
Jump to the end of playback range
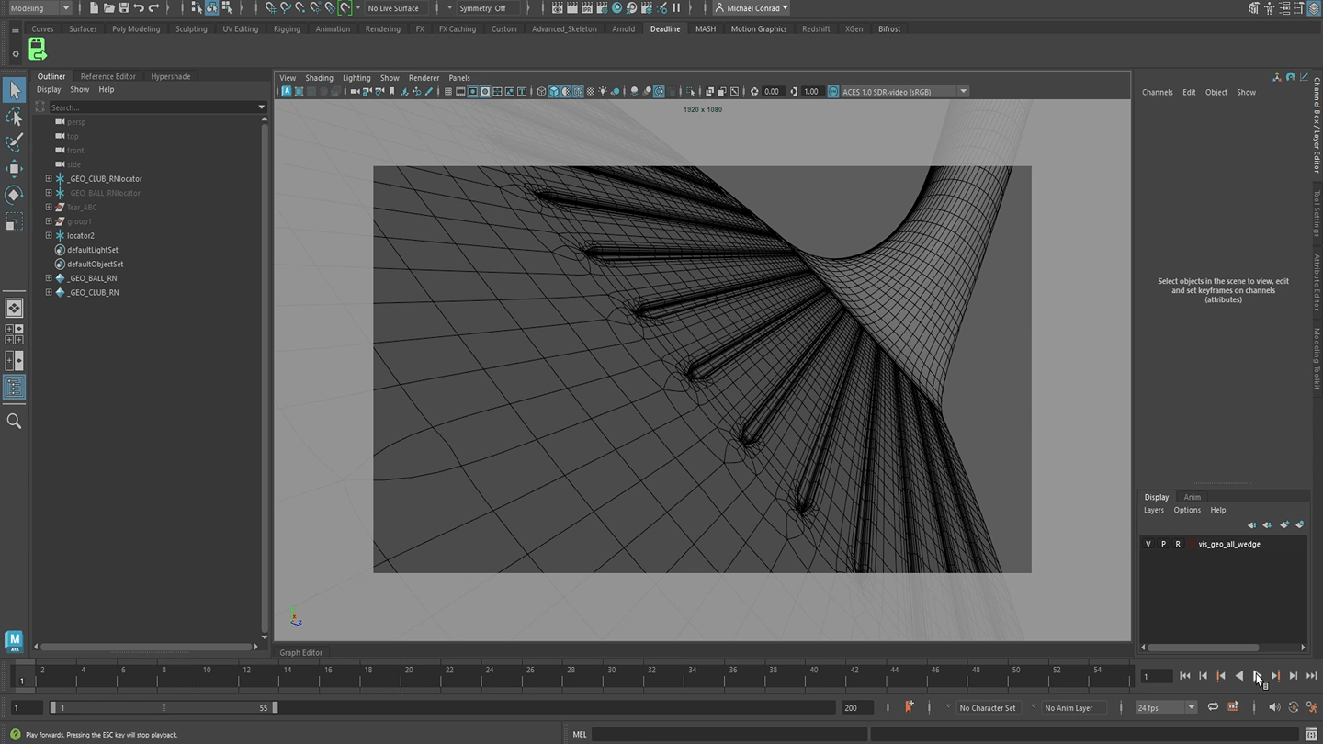1311,676
